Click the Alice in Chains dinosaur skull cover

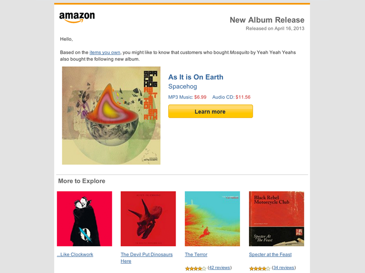[x=148, y=219]
